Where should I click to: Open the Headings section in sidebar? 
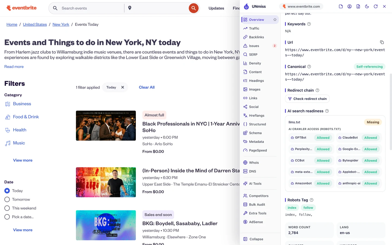(x=260, y=81)
